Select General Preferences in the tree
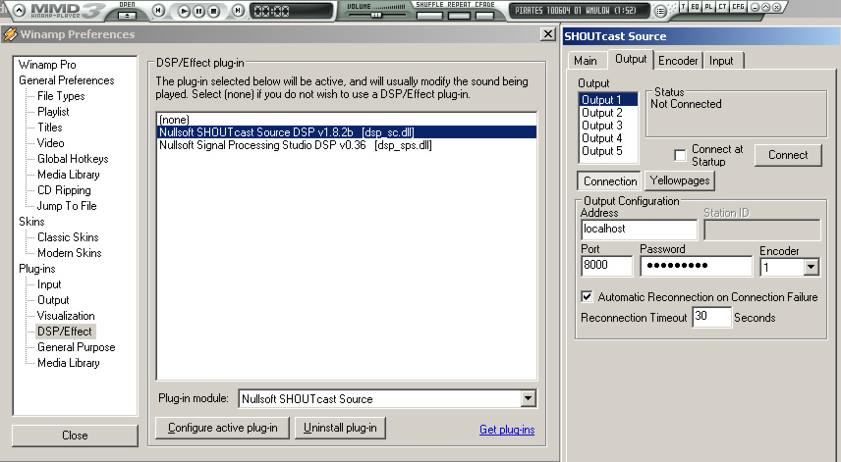Viewport: 841px width, 462px height. 67,80
